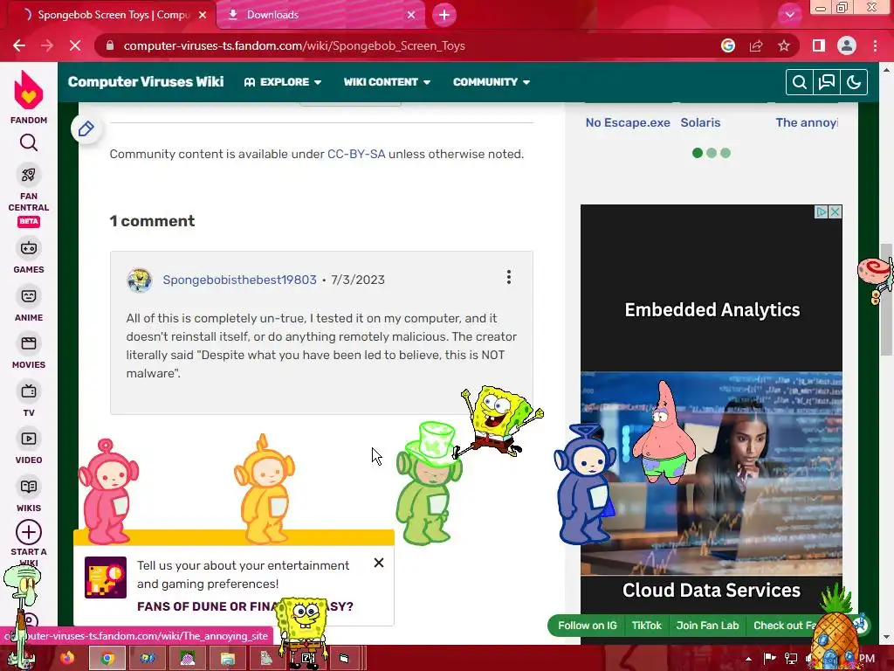Click the address bar URL

pyautogui.click(x=294, y=45)
